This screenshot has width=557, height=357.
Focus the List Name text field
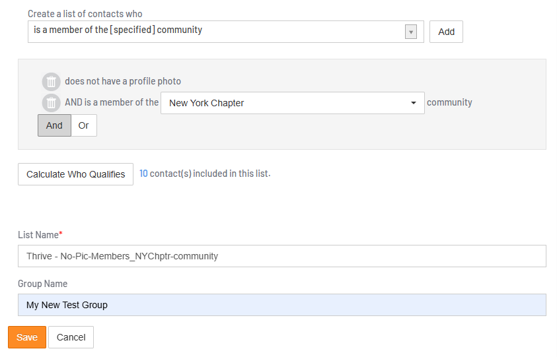281,256
